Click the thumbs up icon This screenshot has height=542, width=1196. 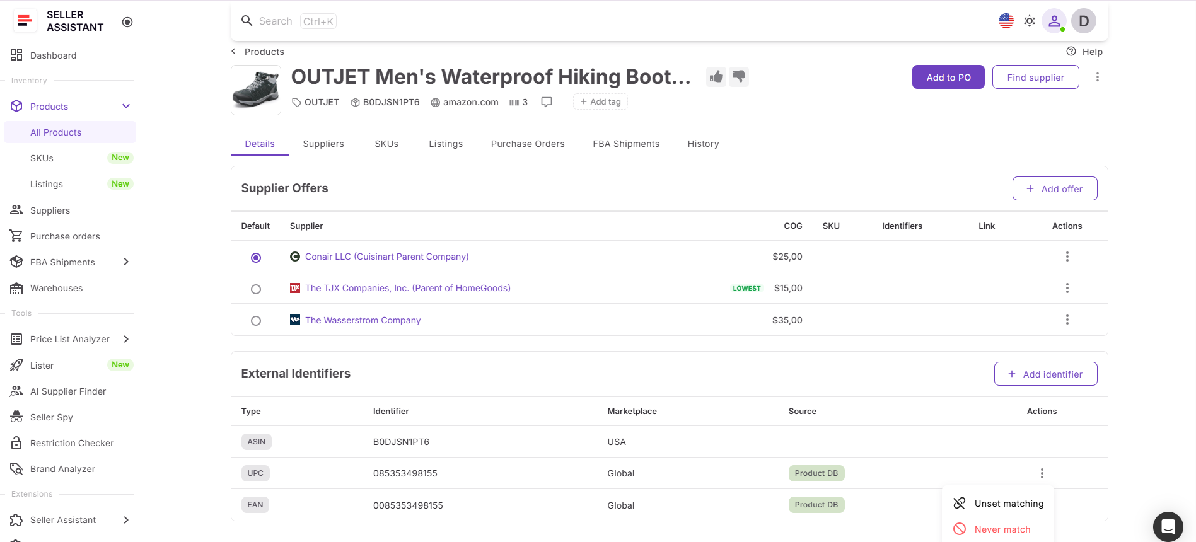click(x=716, y=77)
